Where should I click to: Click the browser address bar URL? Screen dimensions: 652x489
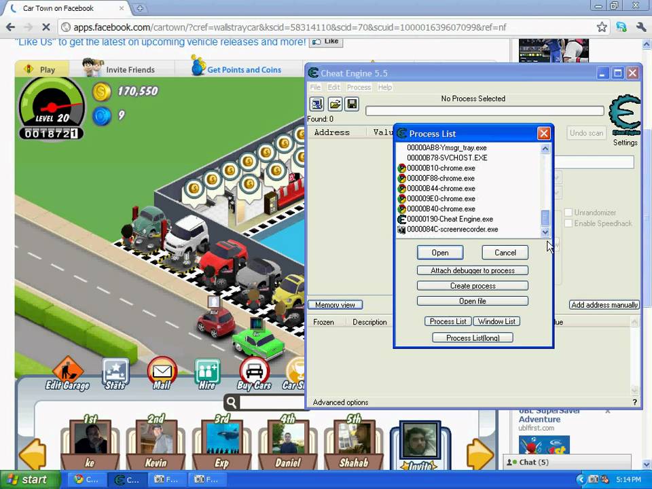[290, 27]
